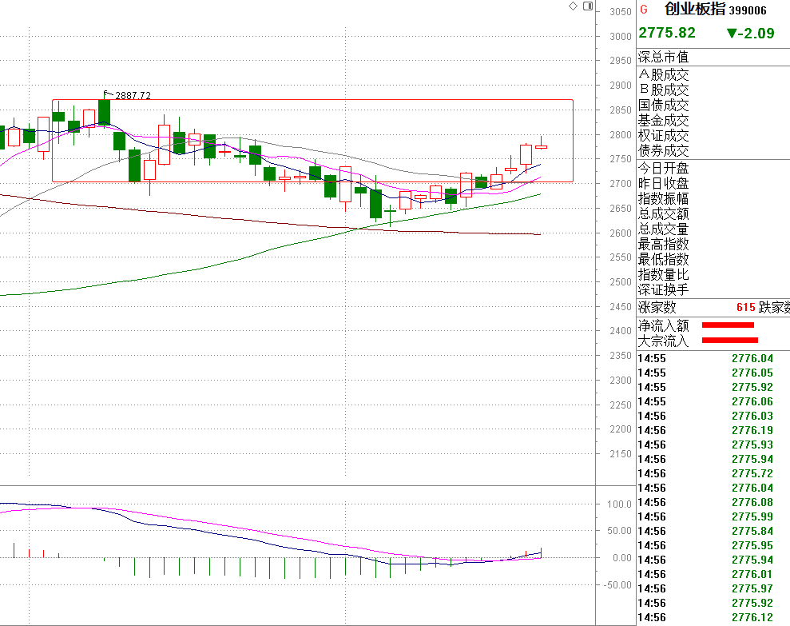
Task: Select the A股成交 row
Action: coord(713,74)
